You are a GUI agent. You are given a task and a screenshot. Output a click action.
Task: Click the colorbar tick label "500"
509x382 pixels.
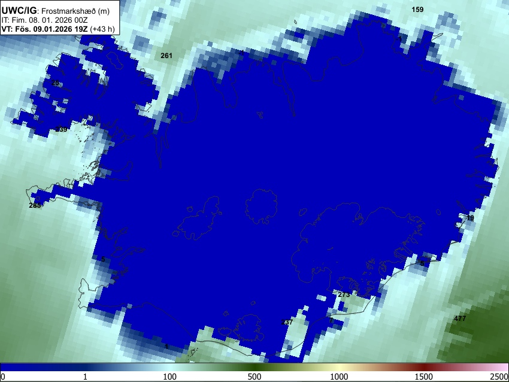pyautogui.click(x=255, y=377)
